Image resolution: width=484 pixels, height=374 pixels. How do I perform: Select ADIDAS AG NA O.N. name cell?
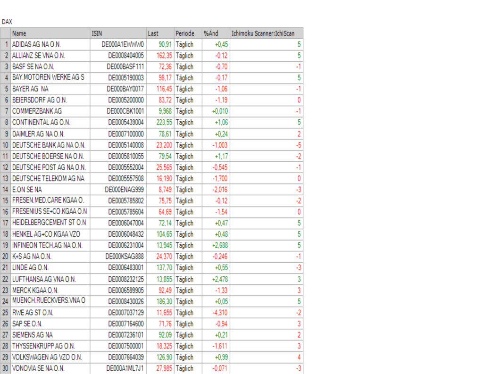[50, 44]
